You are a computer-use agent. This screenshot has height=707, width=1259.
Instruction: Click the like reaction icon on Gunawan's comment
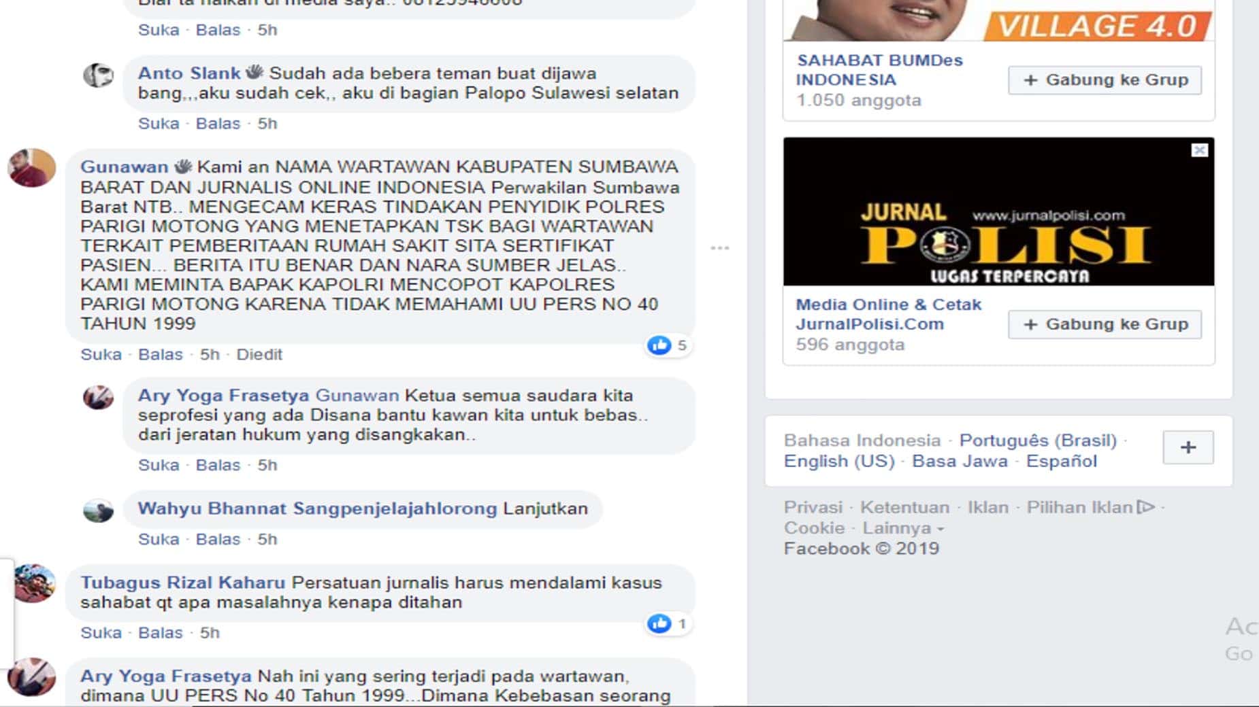pyautogui.click(x=659, y=345)
